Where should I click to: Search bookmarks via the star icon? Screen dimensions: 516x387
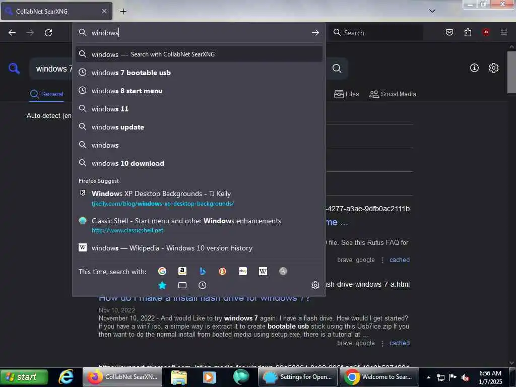click(162, 285)
